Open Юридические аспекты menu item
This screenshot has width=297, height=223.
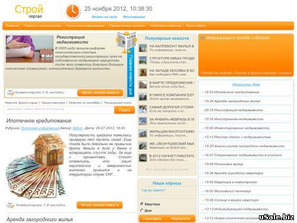[x=127, y=26]
